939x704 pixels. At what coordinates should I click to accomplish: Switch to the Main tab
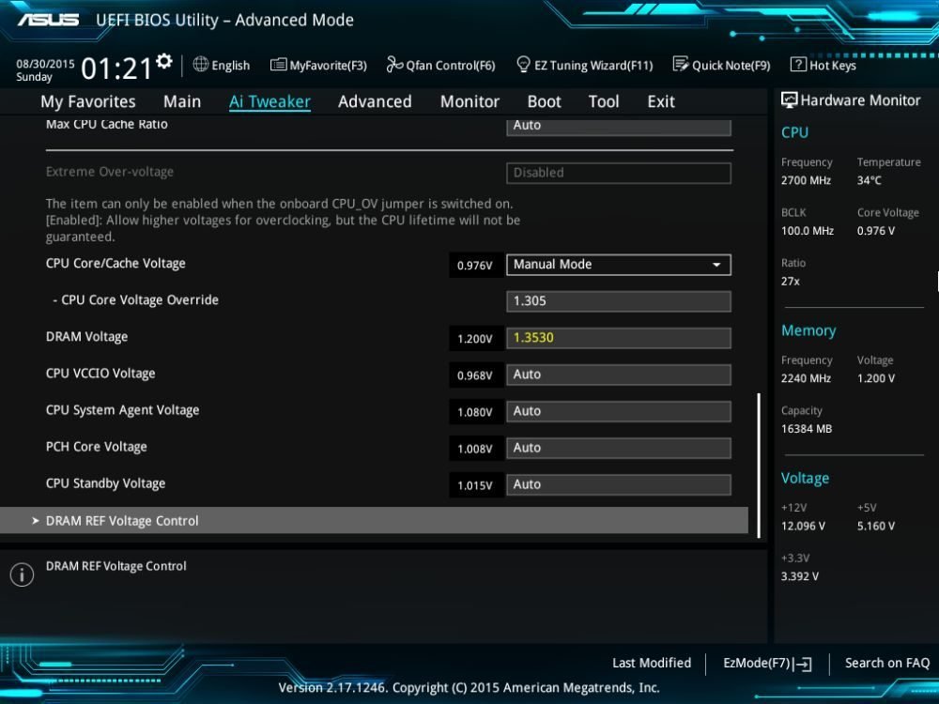click(182, 101)
